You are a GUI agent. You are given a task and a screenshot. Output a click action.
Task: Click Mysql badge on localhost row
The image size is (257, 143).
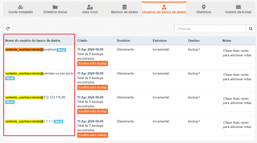pyautogui.click(x=61, y=50)
